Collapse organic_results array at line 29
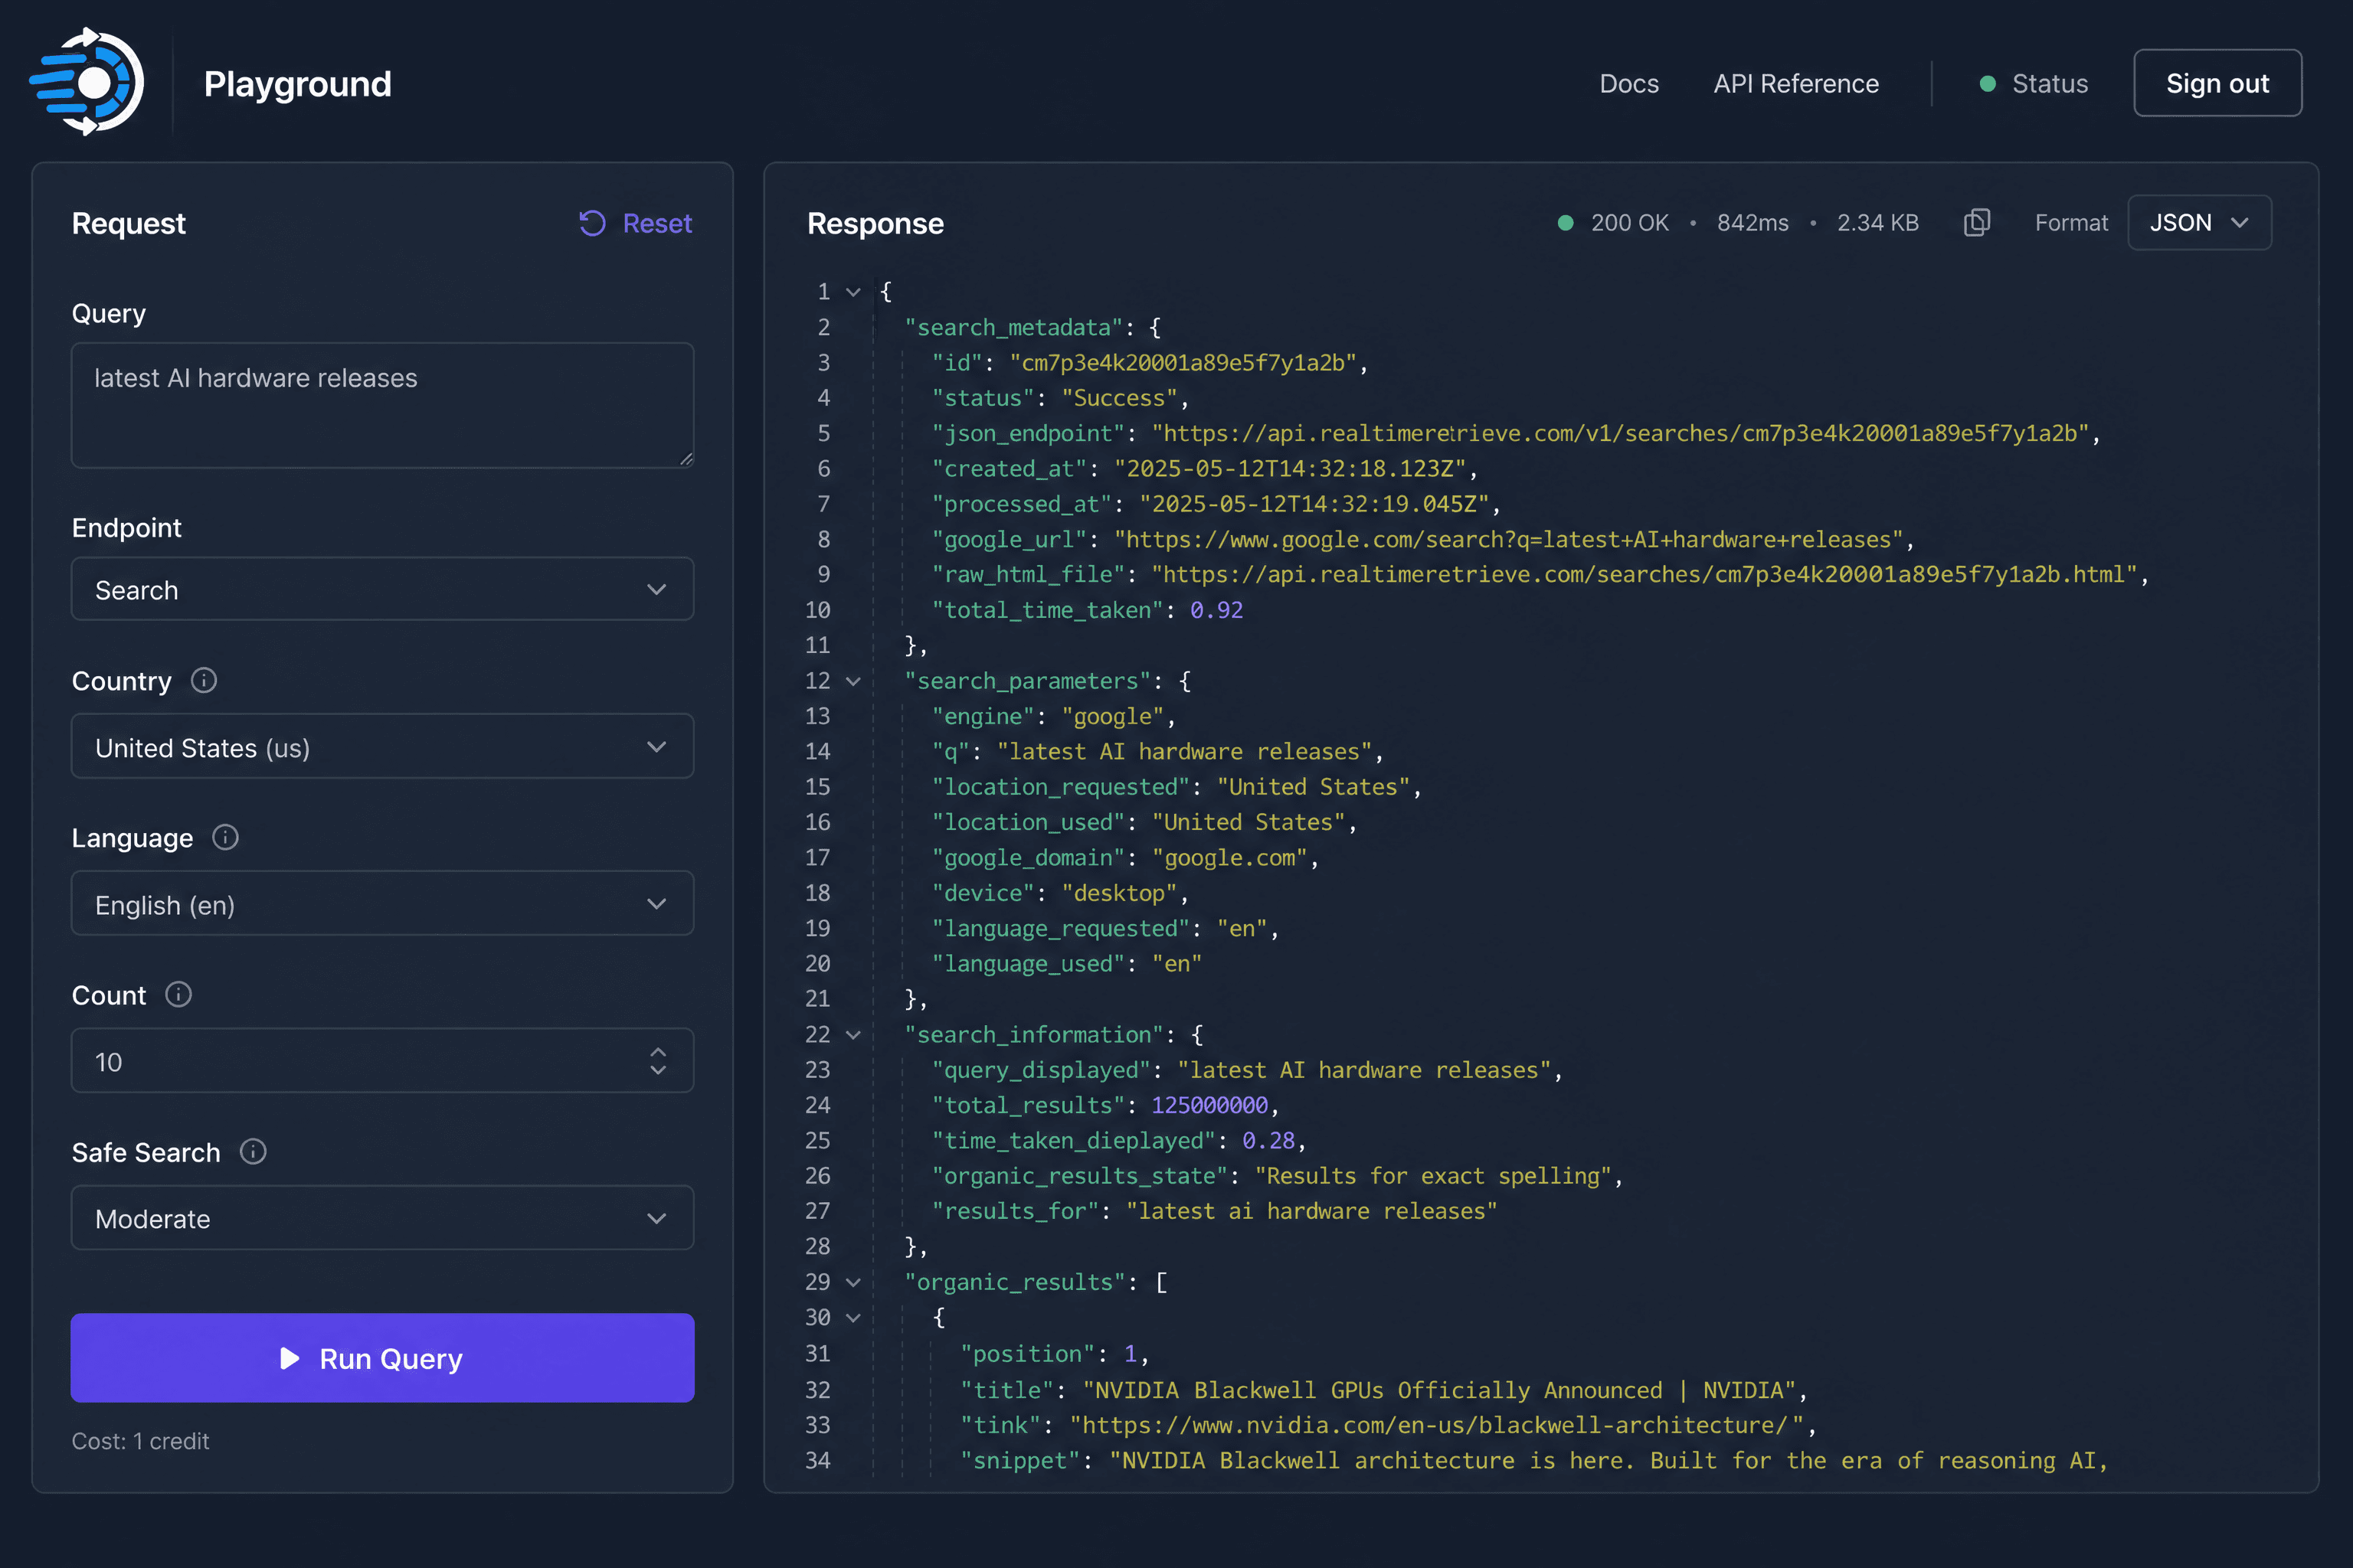This screenshot has width=2353, height=1568. [x=853, y=1282]
